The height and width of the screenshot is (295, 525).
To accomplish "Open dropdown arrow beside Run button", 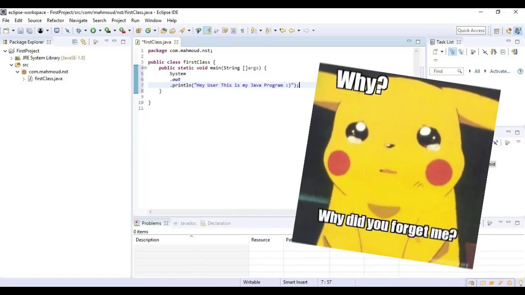I will coord(100,30).
